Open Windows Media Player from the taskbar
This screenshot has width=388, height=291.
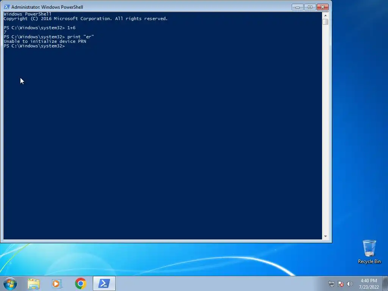(57, 283)
